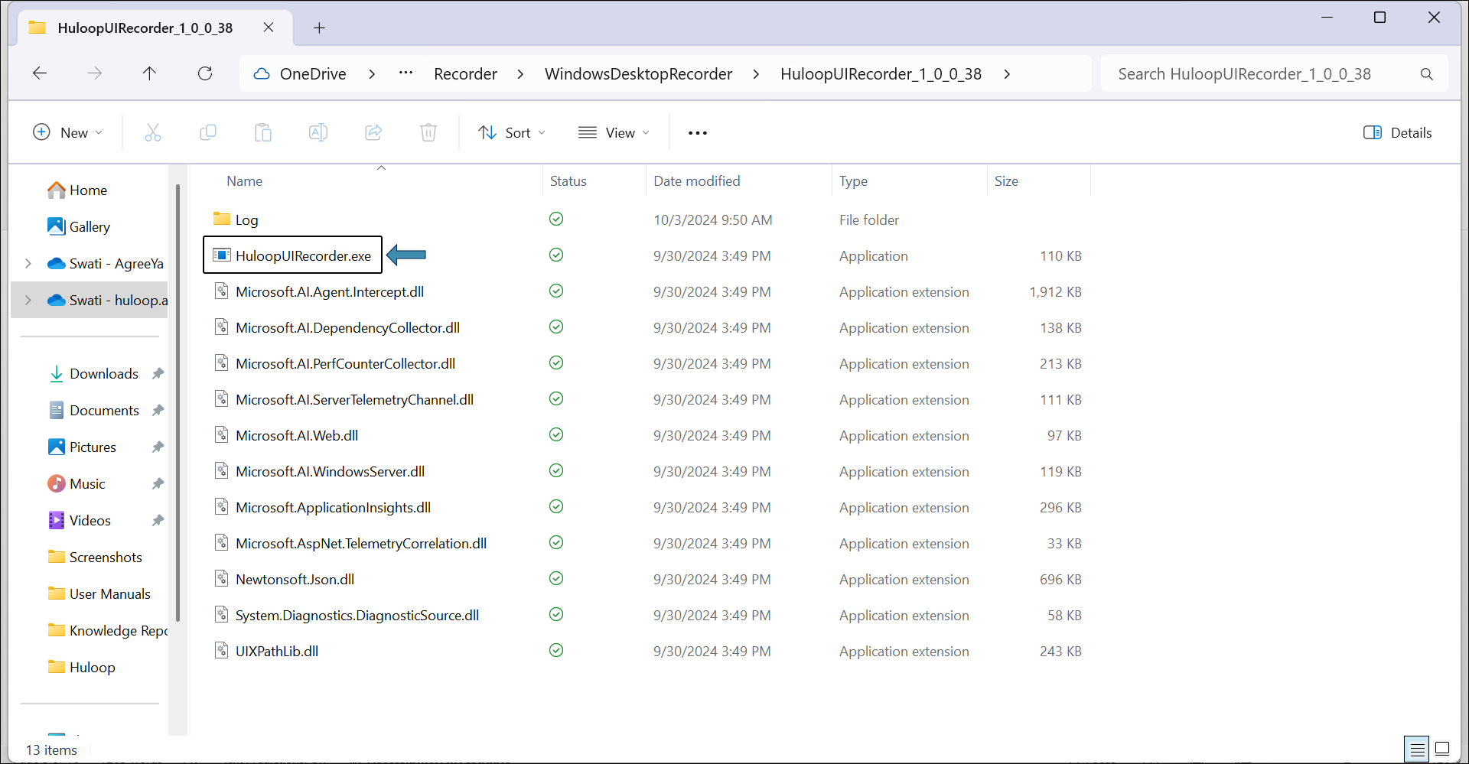1469x764 pixels.
Task: Sort by Size column header
Action: [1006, 181]
